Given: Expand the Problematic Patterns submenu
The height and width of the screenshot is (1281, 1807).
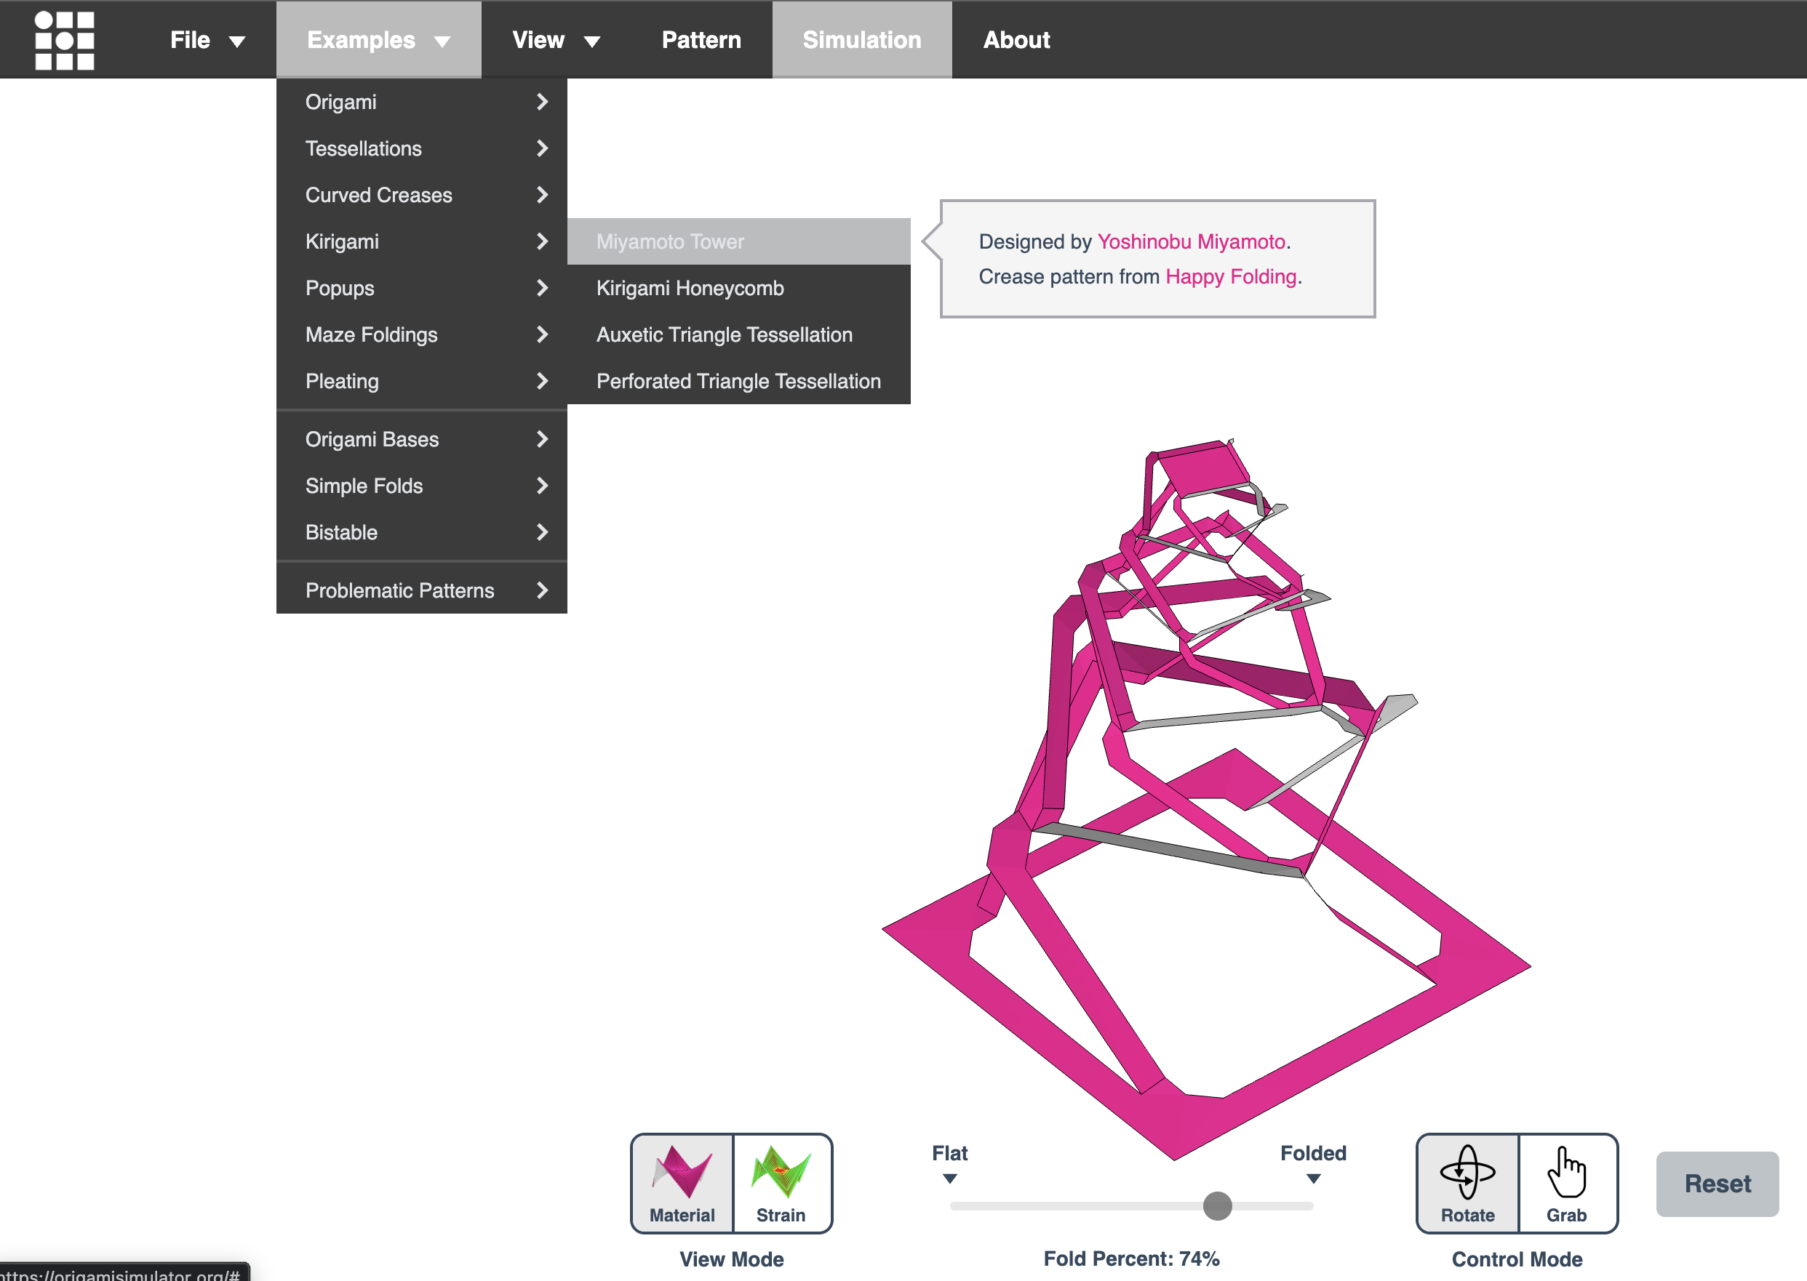Looking at the screenshot, I should pos(420,590).
